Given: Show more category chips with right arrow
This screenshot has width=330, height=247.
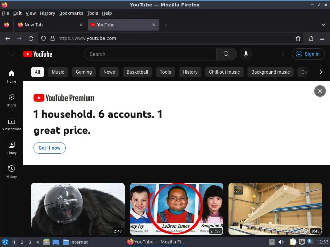Looking at the screenshot, I should coord(321,72).
